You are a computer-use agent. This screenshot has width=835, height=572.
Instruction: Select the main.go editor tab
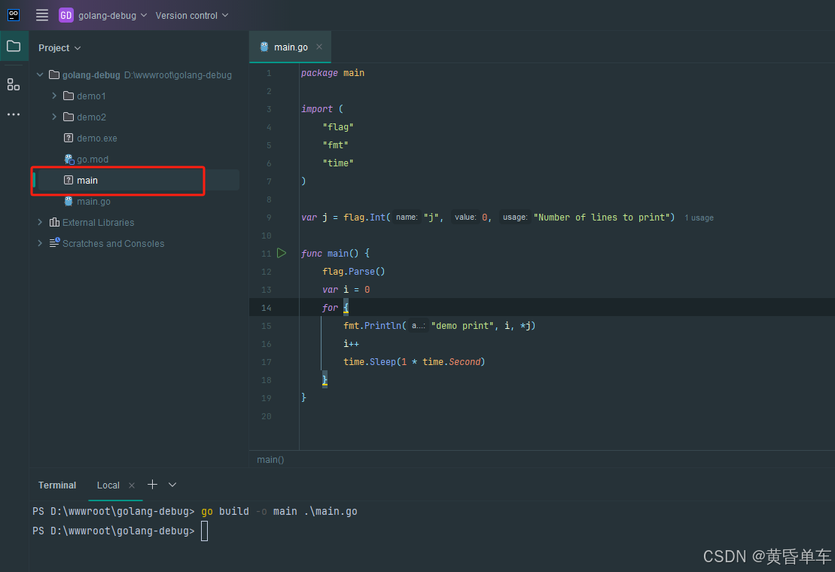[289, 47]
